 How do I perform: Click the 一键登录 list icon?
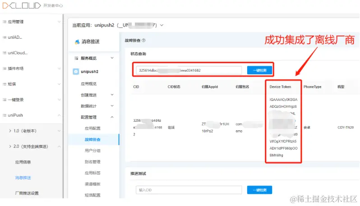click(x=5, y=100)
